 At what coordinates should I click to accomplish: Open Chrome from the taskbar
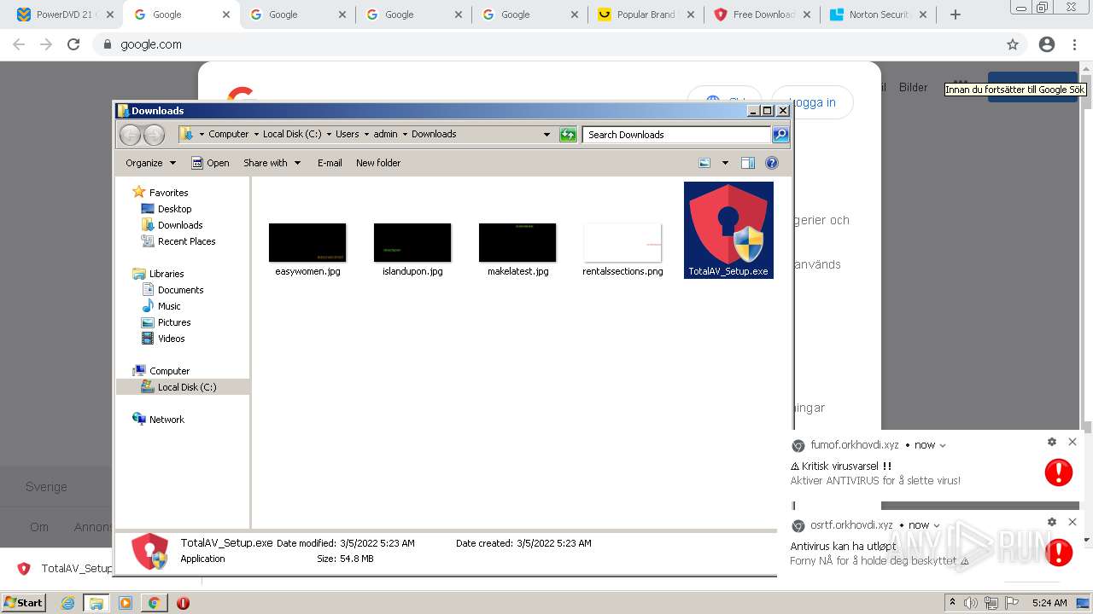(x=154, y=603)
